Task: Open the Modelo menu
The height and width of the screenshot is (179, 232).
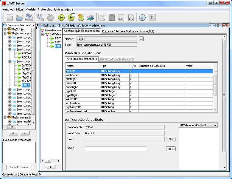Action: pos(30,9)
